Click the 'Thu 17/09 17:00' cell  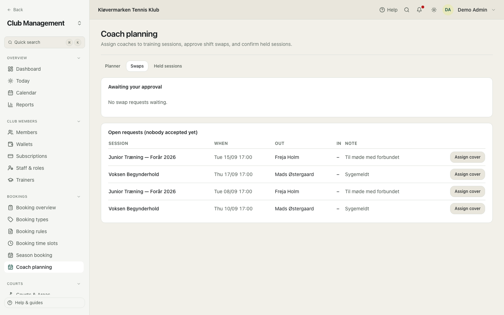point(233,174)
